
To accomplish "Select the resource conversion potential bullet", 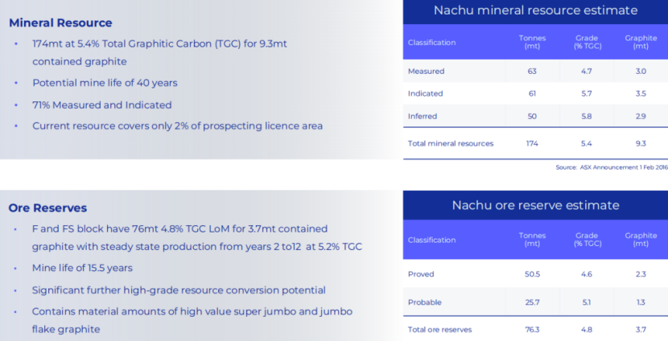I will point(179,290).
